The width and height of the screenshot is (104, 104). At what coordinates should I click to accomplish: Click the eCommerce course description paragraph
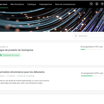(x=24, y=82)
